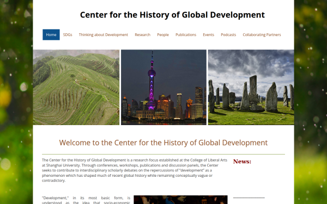Navigate to the Research section
This screenshot has width=327, height=204.
pyautogui.click(x=142, y=35)
